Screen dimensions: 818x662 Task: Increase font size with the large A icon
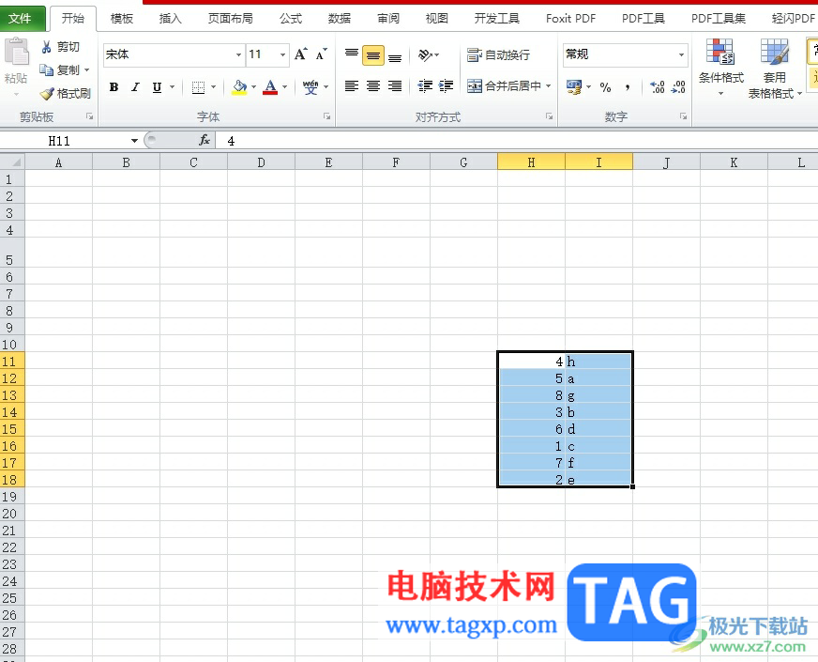pos(300,54)
